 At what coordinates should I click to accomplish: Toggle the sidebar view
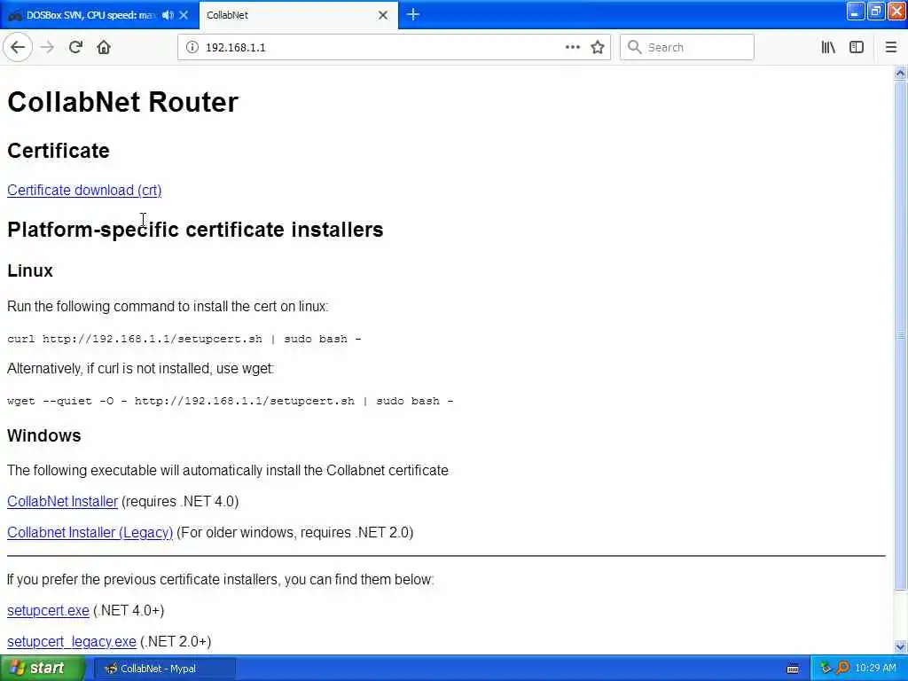coord(857,47)
